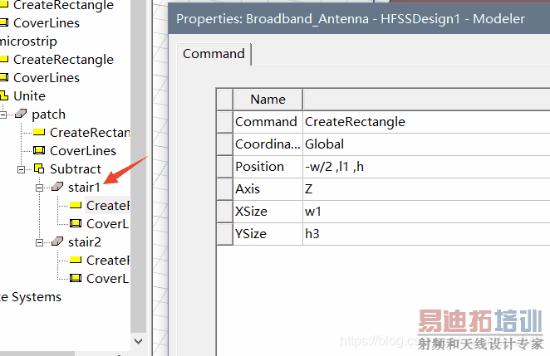Click the CoverLines icon above microstrip
Viewport: 550px width, 356px height.
pos(3,22)
